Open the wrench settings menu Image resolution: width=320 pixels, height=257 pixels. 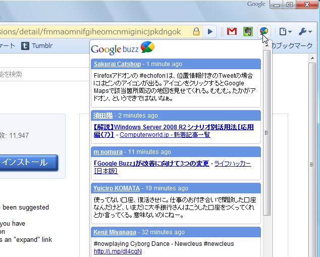305,32
